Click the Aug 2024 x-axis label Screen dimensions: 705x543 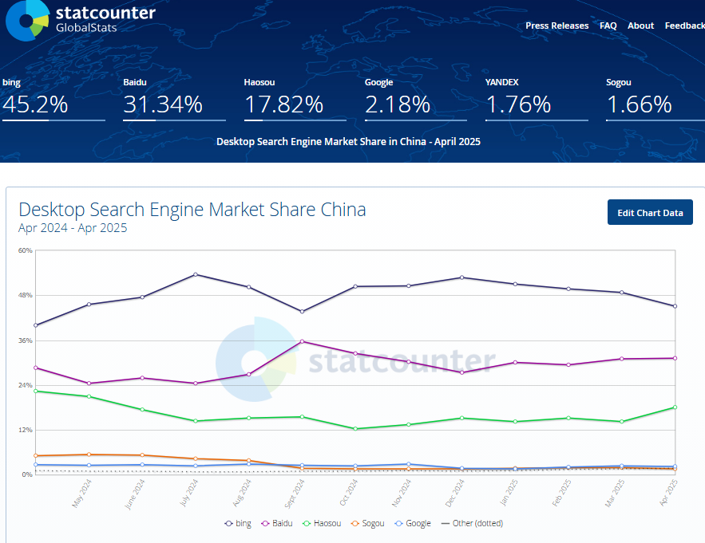(x=242, y=493)
